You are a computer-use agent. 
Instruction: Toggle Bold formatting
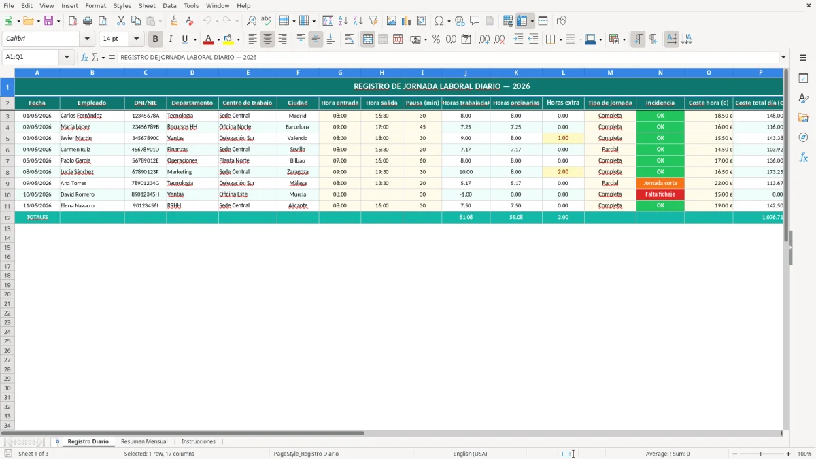155,39
